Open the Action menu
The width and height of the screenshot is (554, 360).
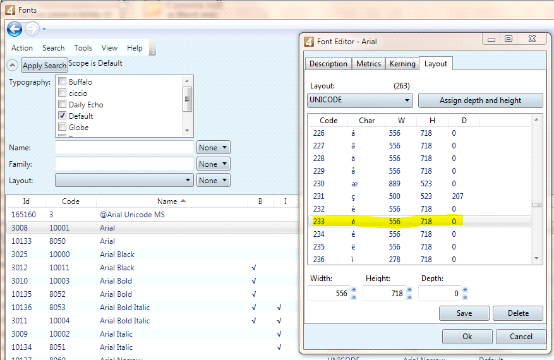22,48
